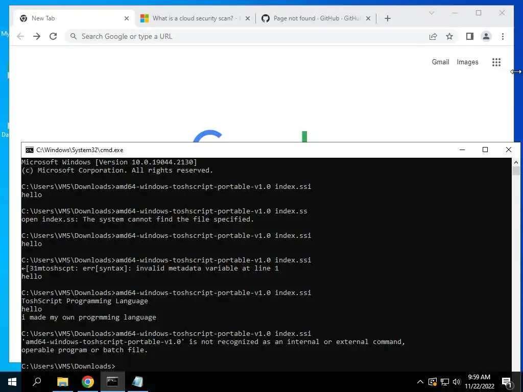Open Chrome's three-dot menu
This screenshot has height=392, width=523.
tap(503, 36)
